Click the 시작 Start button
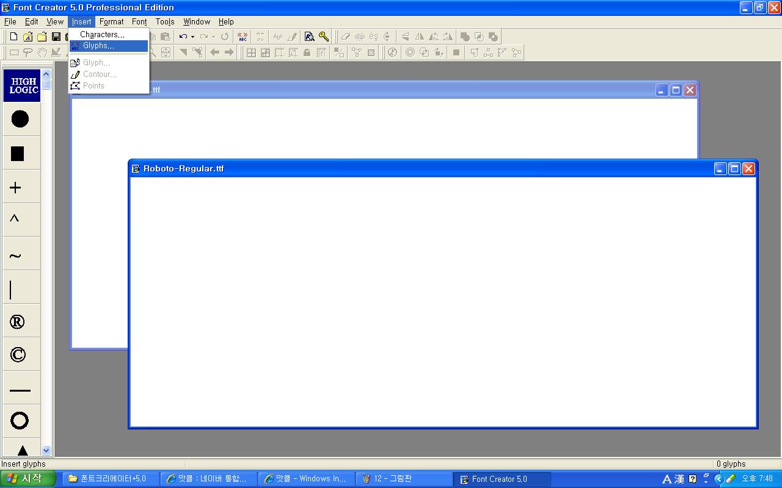The width and height of the screenshot is (782, 488). point(28,479)
